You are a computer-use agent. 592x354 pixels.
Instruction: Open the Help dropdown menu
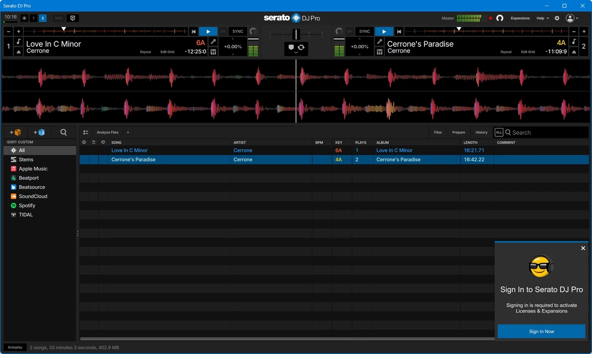click(543, 18)
